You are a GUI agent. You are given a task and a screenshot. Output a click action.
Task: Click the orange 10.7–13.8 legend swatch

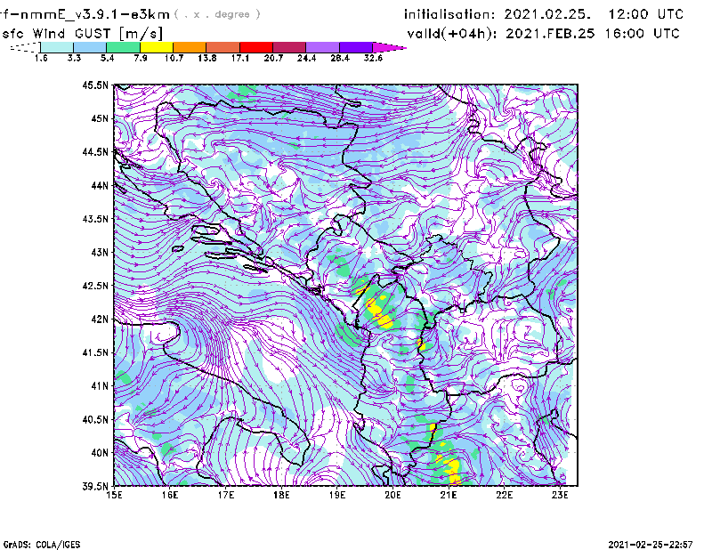190,47
